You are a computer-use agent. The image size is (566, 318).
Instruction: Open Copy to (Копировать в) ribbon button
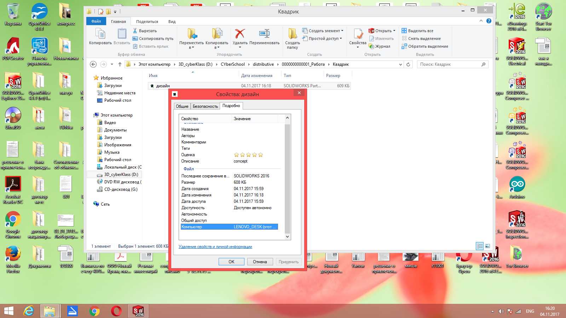tap(217, 38)
